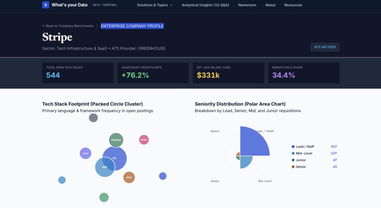Viewport: 381px width, 208px height.
Task: Click the Seniority Distribution chart title
Action: [240, 104]
